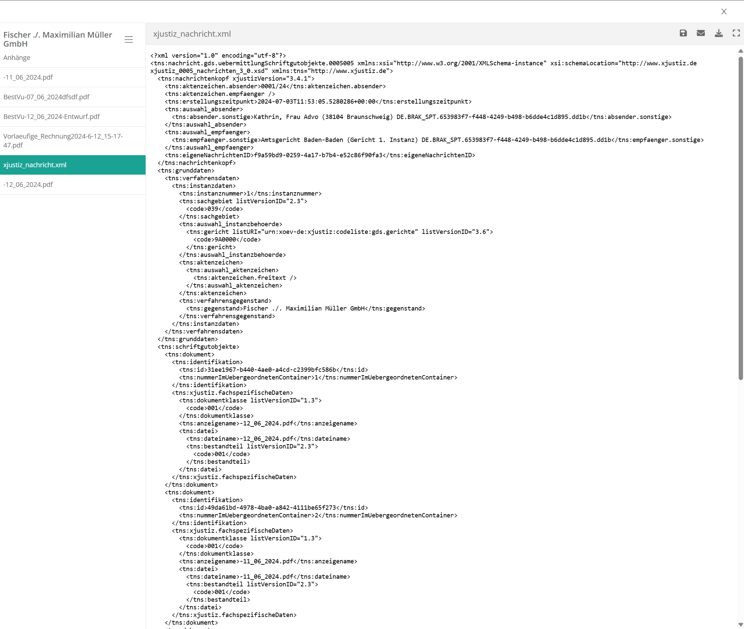The width and height of the screenshot is (744, 629).
Task: Click the xjustiz_nachricht.xml header filename
Action: pyautogui.click(x=192, y=34)
